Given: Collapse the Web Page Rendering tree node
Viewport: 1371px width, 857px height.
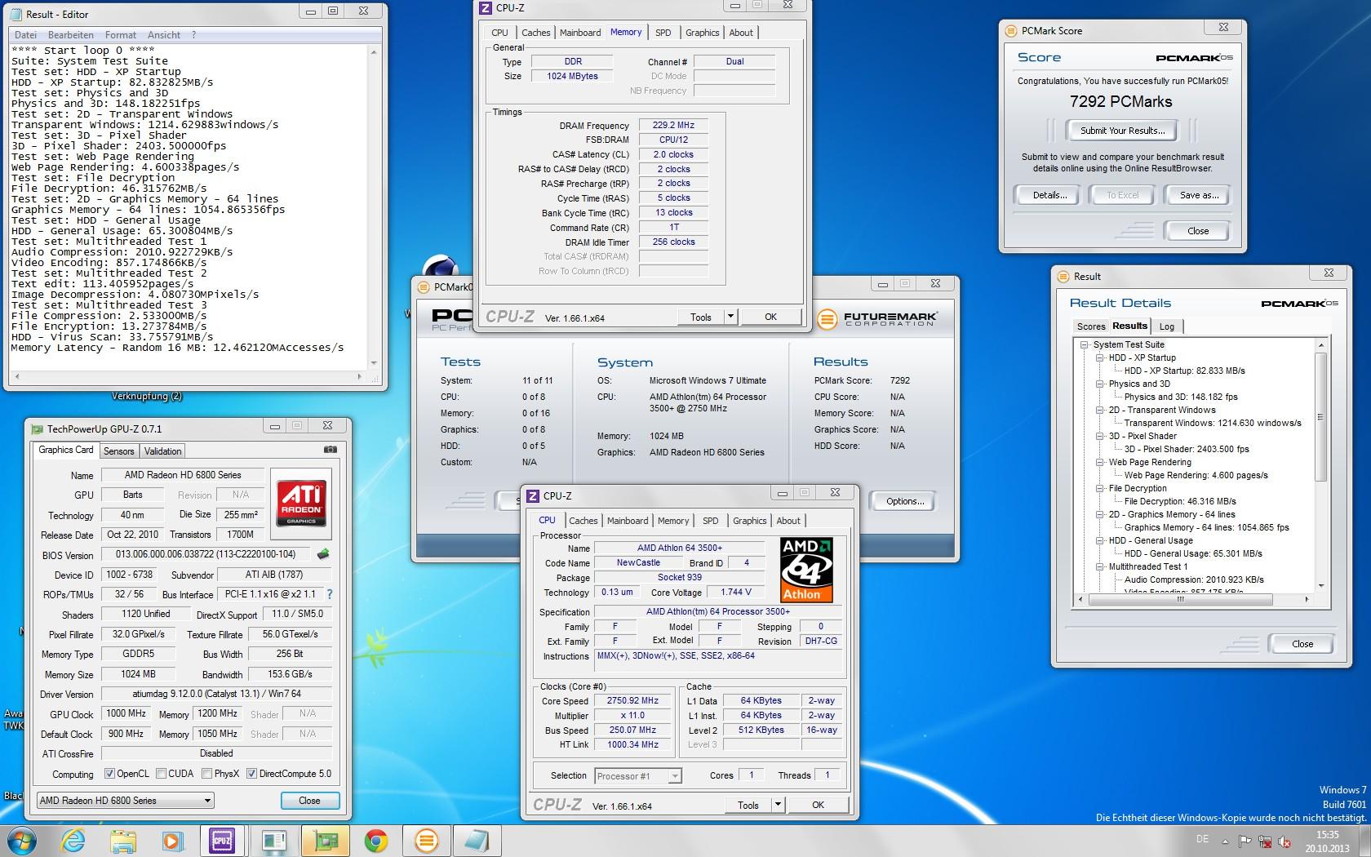Looking at the screenshot, I should tap(1100, 462).
